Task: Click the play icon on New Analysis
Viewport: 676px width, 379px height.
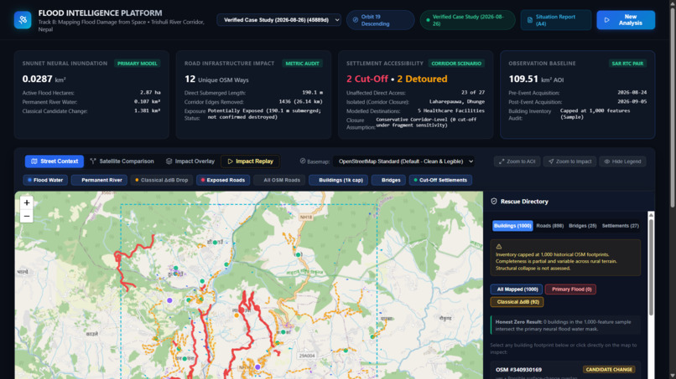Action: [607, 20]
